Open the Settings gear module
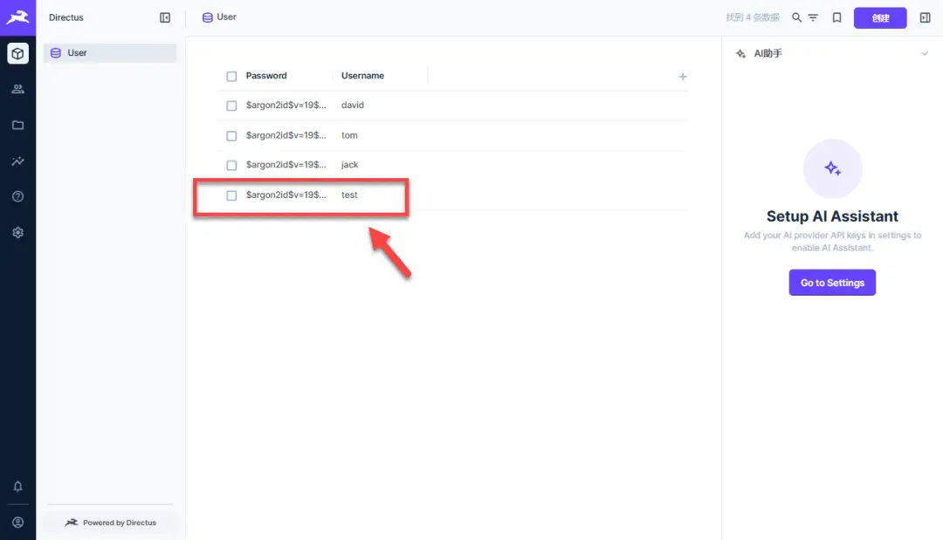 pyautogui.click(x=17, y=232)
